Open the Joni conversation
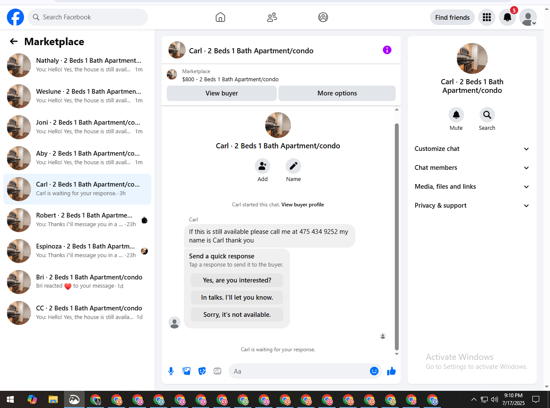This screenshot has height=408, width=550. [77, 127]
